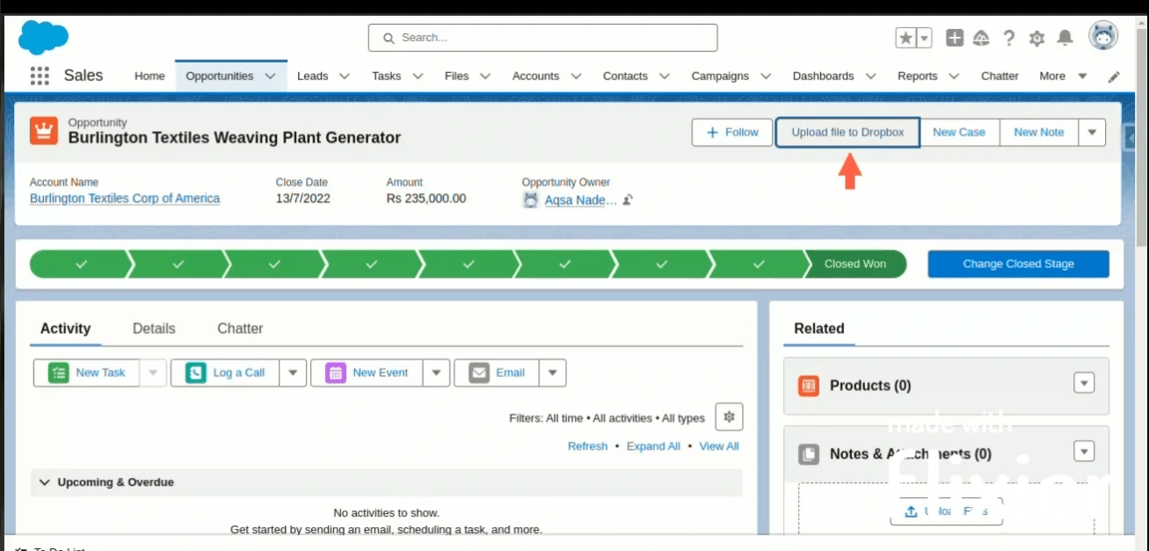1149x551 pixels.
Task: Open the Opportunities tab
Action: [220, 76]
